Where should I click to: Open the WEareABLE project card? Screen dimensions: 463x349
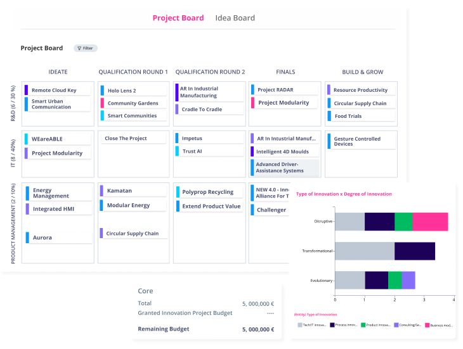click(47, 139)
